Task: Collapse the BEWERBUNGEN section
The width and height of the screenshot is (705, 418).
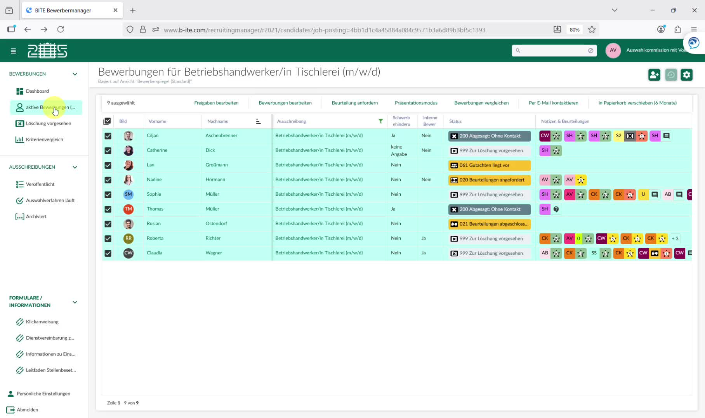Action: 75,74
